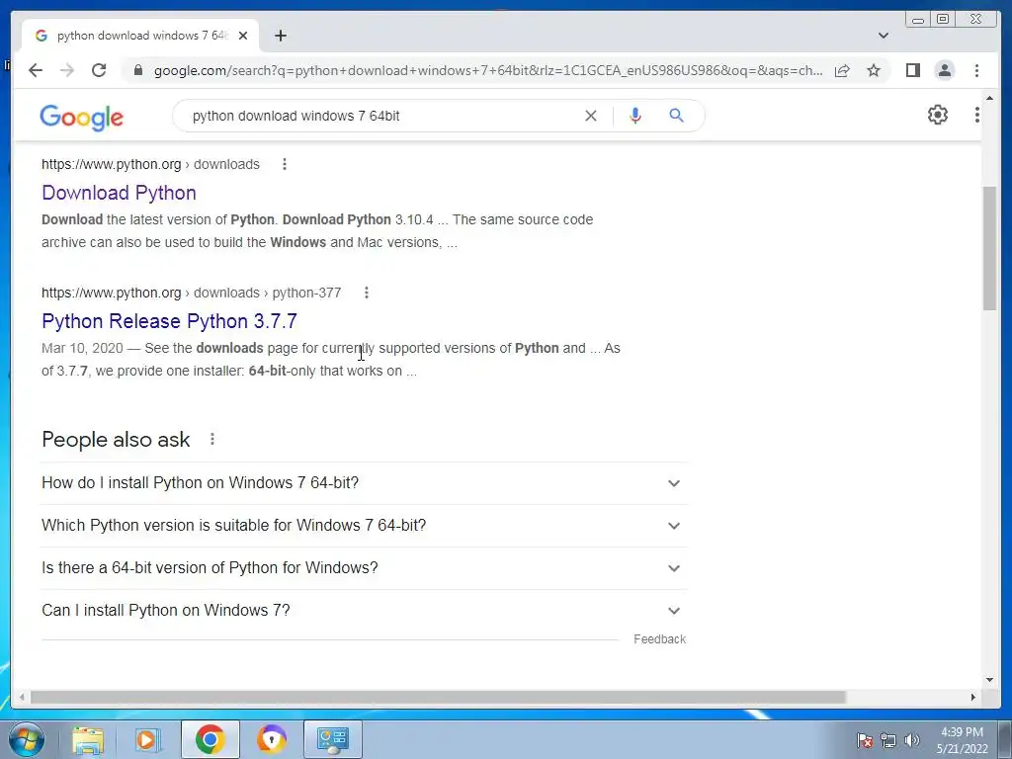Open Google apps dots menu

point(976,115)
